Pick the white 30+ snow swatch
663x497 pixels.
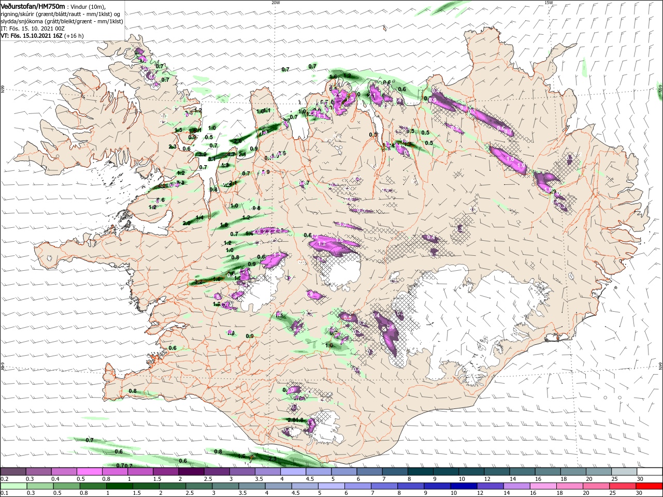(650, 472)
